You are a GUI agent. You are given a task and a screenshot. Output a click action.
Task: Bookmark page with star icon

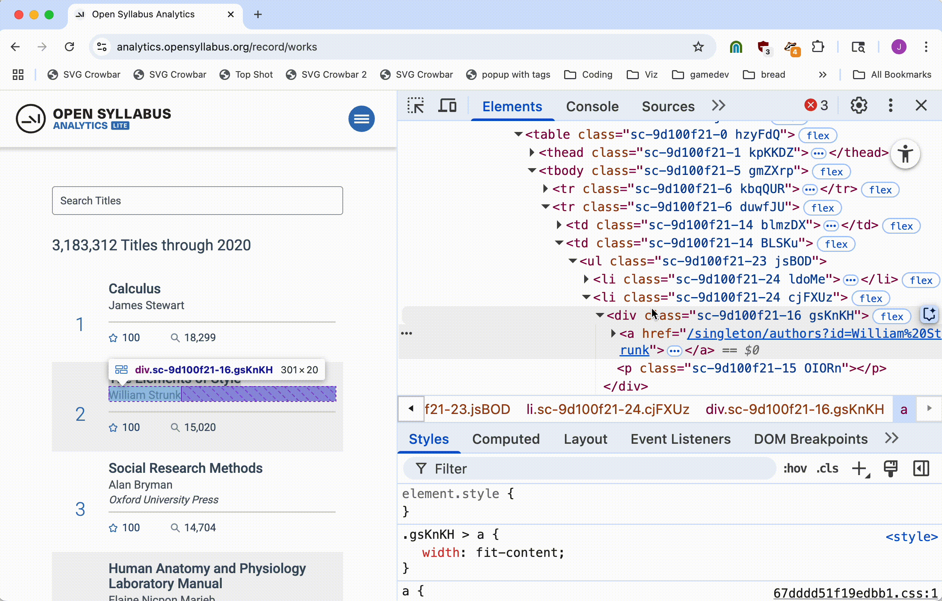[698, 47]
